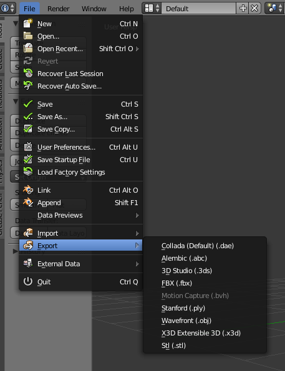285x371 pixels.
Task: Expand the Data Previews submenu arrow
Action: 137,215
